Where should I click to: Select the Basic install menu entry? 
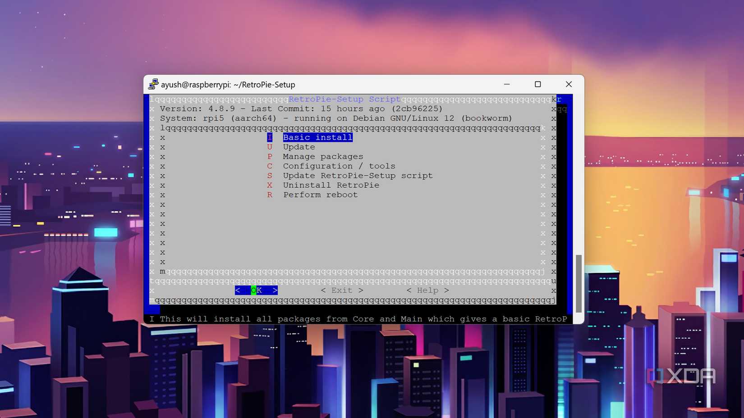pyautogui.click(x=317, y=137)
